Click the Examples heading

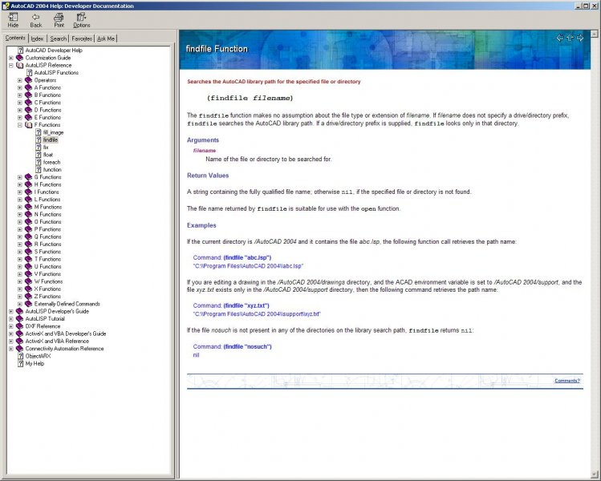click(201, 225)
